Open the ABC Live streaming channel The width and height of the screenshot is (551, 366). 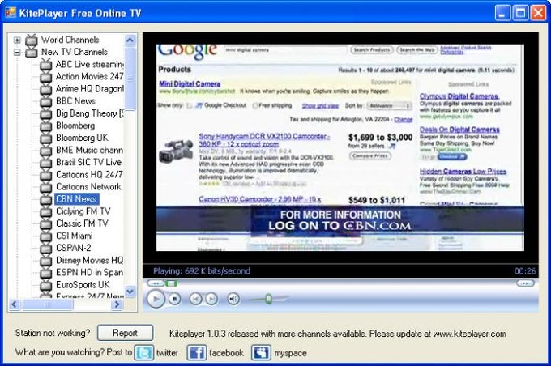coord(90,64)
